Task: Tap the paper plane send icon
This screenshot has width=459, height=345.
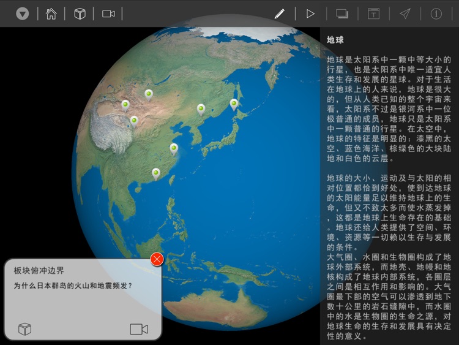Action: point(405,13)
